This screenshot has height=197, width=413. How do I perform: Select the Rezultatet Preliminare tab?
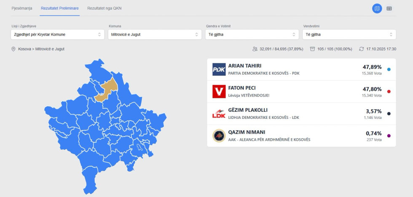(60, 8)
